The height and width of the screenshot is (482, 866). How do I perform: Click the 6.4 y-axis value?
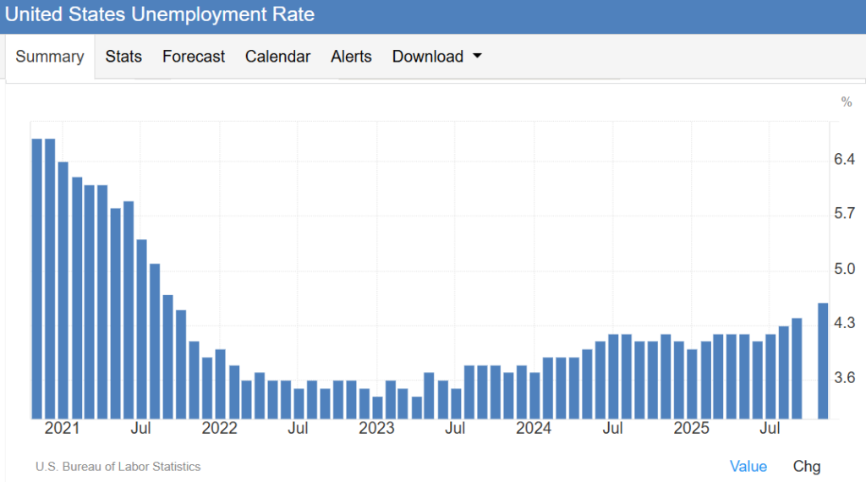pos(844,160)
